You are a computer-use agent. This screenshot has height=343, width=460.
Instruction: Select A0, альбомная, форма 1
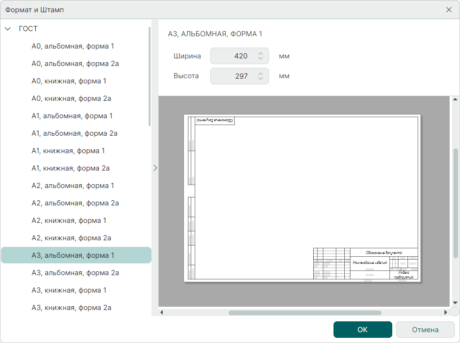pos(72,46)
